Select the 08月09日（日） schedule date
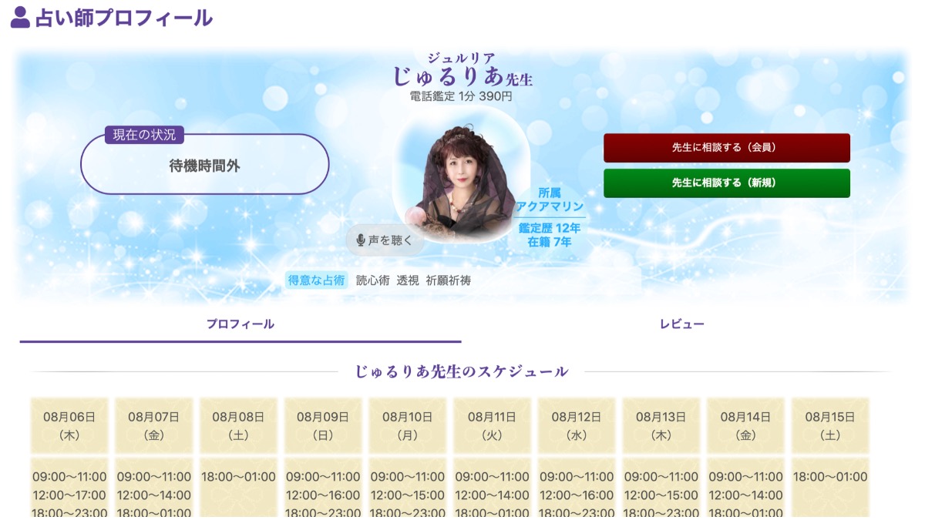 (x=323, y=425)
